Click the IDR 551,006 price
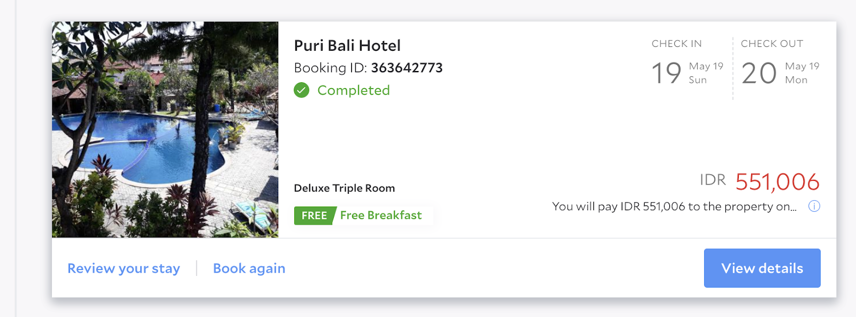The height and width of the screenshot is (317, 856). (760, 181)
